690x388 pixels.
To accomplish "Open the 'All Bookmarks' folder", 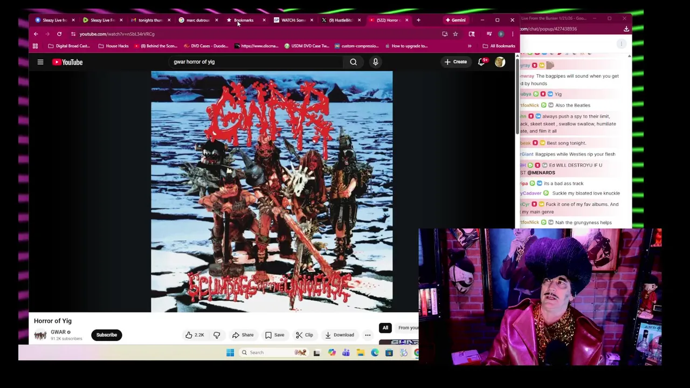I will (x=499, y=46).
